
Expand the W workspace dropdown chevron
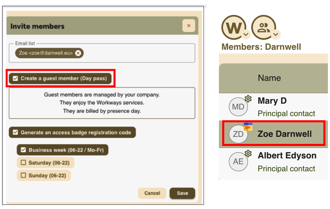coord(245,34)
